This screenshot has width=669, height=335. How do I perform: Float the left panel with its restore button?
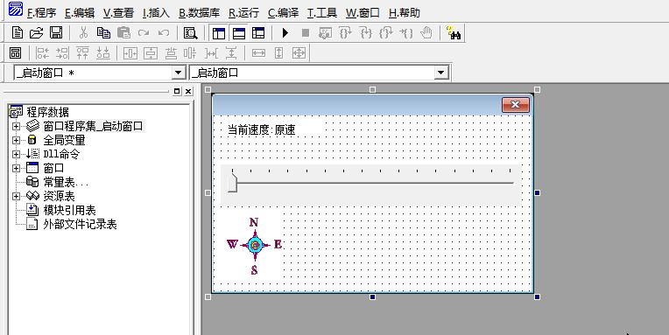pyautogui.click(x=177, y=91)
